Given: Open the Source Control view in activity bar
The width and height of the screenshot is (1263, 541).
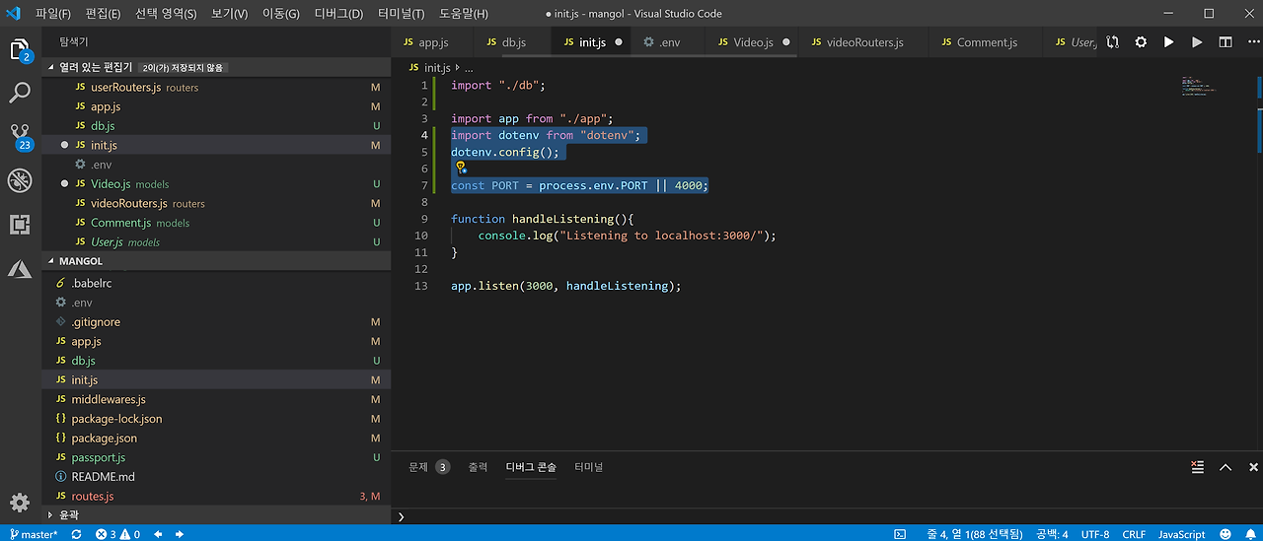Looking at the screenshot, I should point(20,135).
